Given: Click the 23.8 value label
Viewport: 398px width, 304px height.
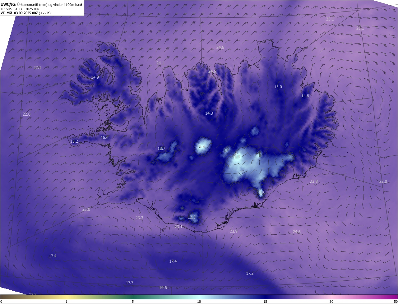Looking at the screenshot, I should pos(314,181).
